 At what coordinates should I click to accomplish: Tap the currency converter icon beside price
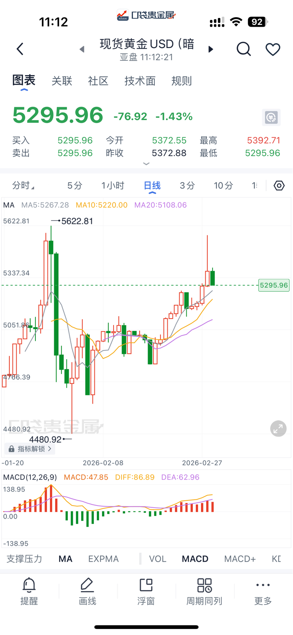point(271,117)
